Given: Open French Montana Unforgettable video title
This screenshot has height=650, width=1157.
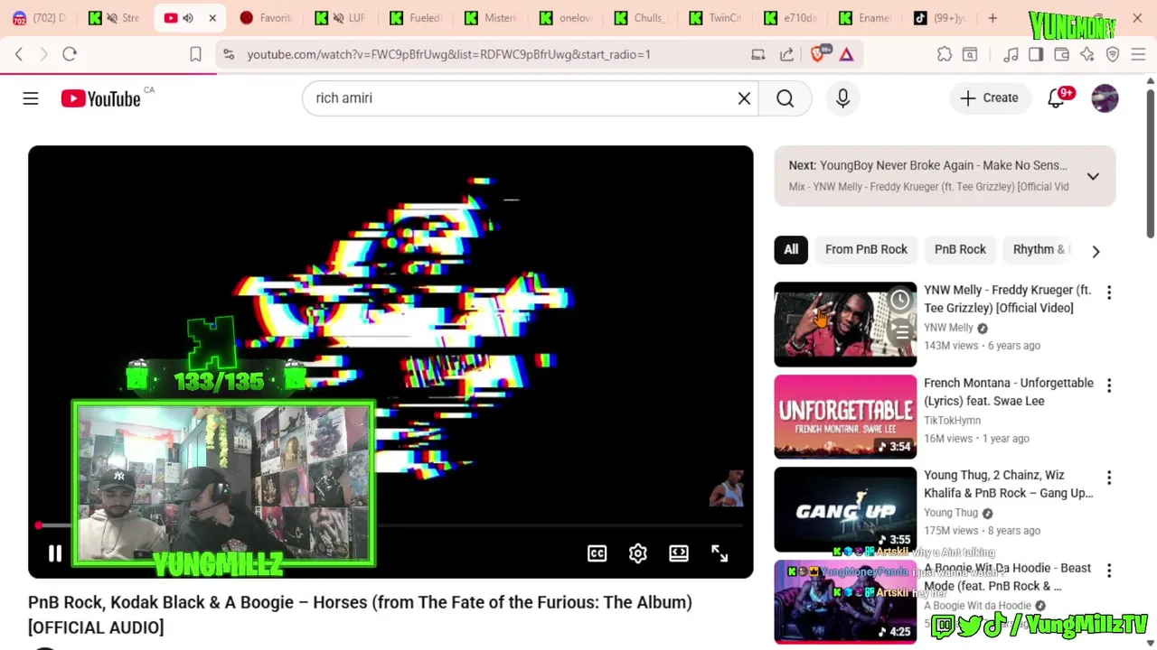Looking at the screenshot, I should click(1008, 392).
